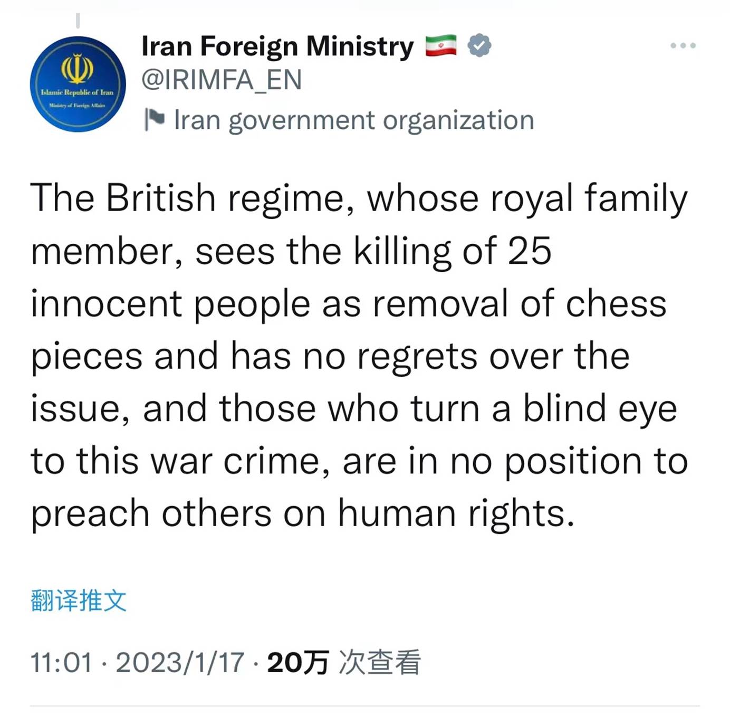Click the Iran flag emoji beside the name
This screenshot has width=730, height=715.
point(441,46)
